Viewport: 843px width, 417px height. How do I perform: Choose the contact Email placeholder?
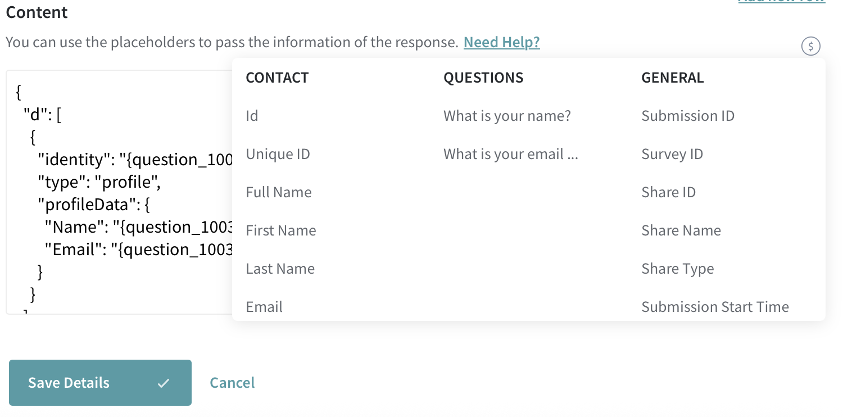click(264, 307)
